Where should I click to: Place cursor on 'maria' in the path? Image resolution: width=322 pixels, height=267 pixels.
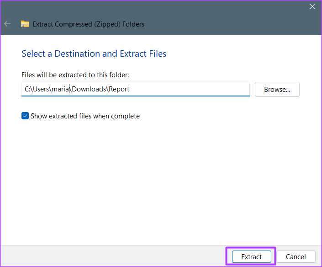point(60,89)
